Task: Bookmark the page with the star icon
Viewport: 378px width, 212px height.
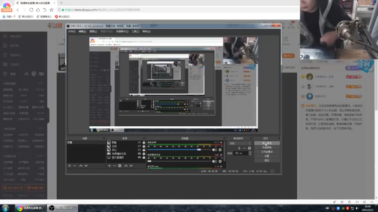Action: pyautogui.click(x=52, y=10)
